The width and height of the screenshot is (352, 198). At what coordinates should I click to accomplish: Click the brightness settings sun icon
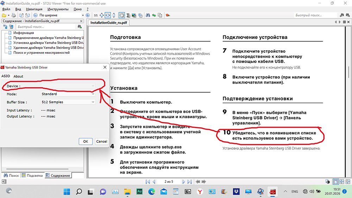(x=328, y=181)
